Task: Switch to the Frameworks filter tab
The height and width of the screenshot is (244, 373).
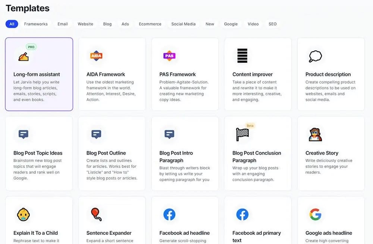Action: coord(36,24)
